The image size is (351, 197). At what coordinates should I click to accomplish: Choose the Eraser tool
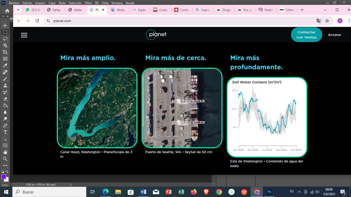[5, 99]
